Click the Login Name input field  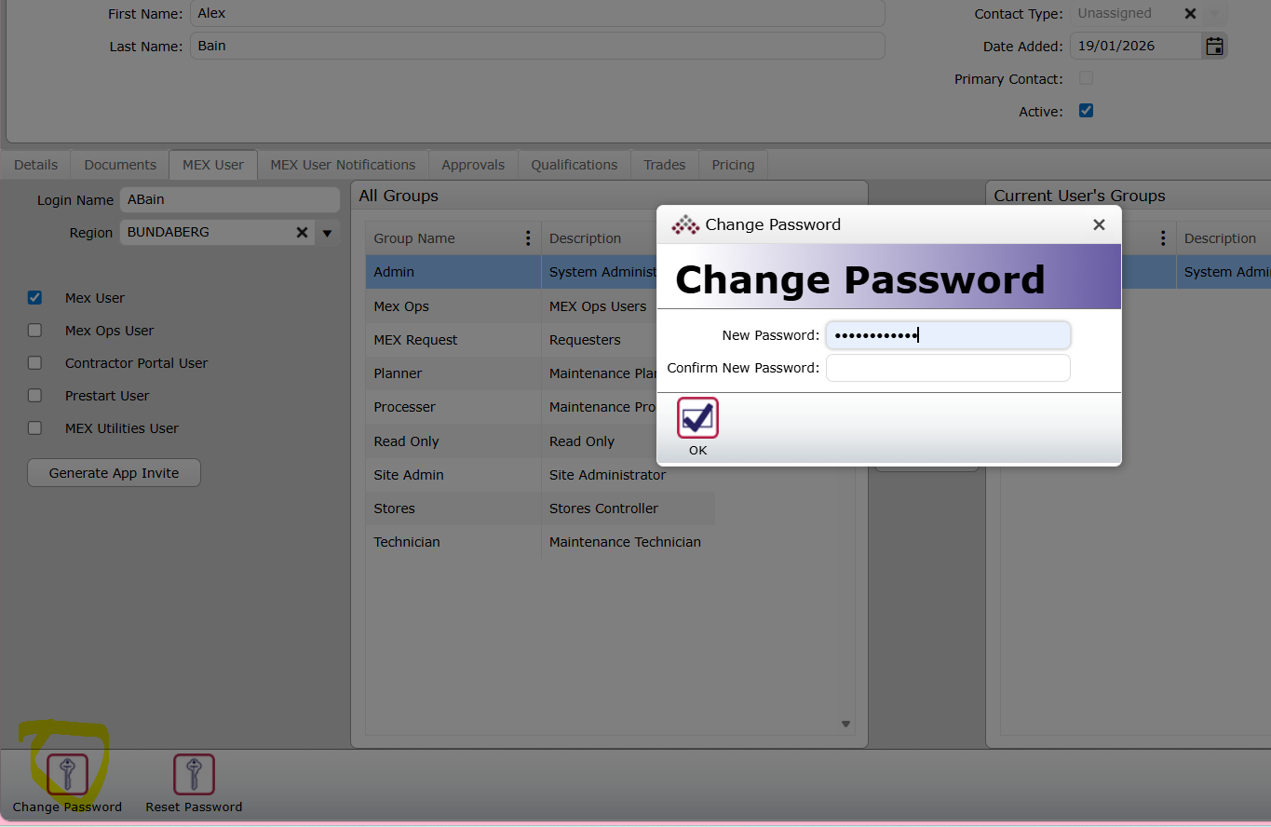point(229,200)
